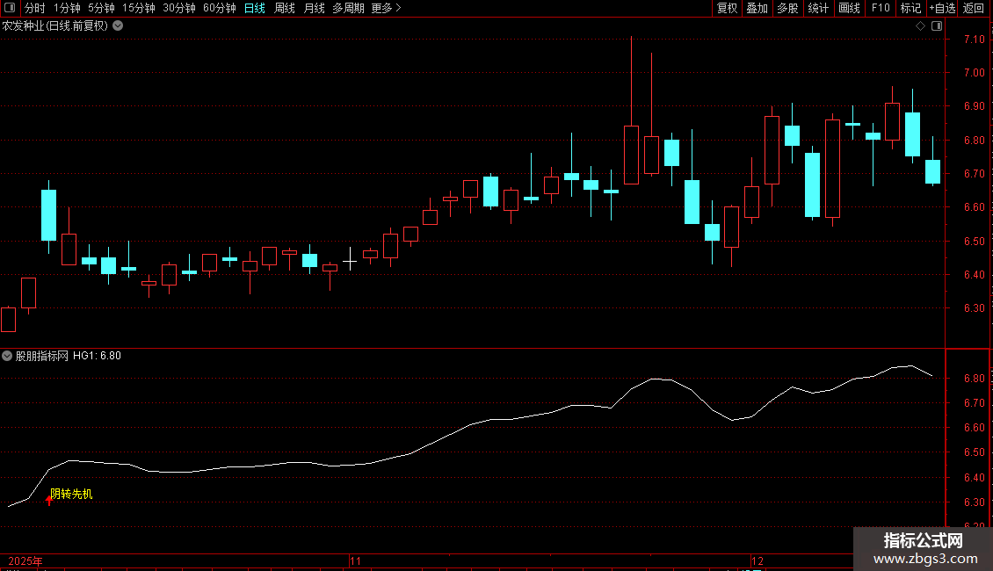Image resolution: width=993 pixels, height=571 pixels.
Task: Click the 11 month marker on the time axis
Action: click(355, 561)
